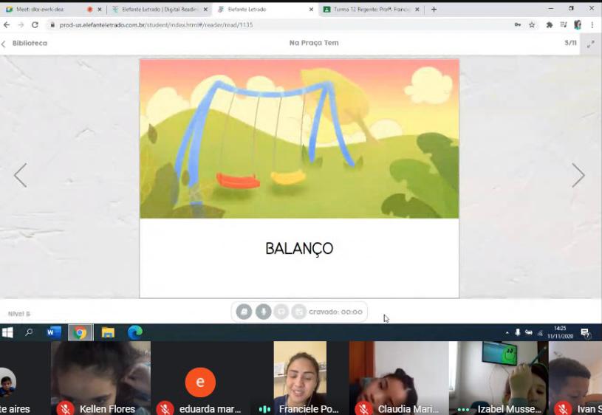Image resolution: width=602 pixels, height=415 pixels.
Task: Open Chrome's three-dot menu
Action: [592, 24]
